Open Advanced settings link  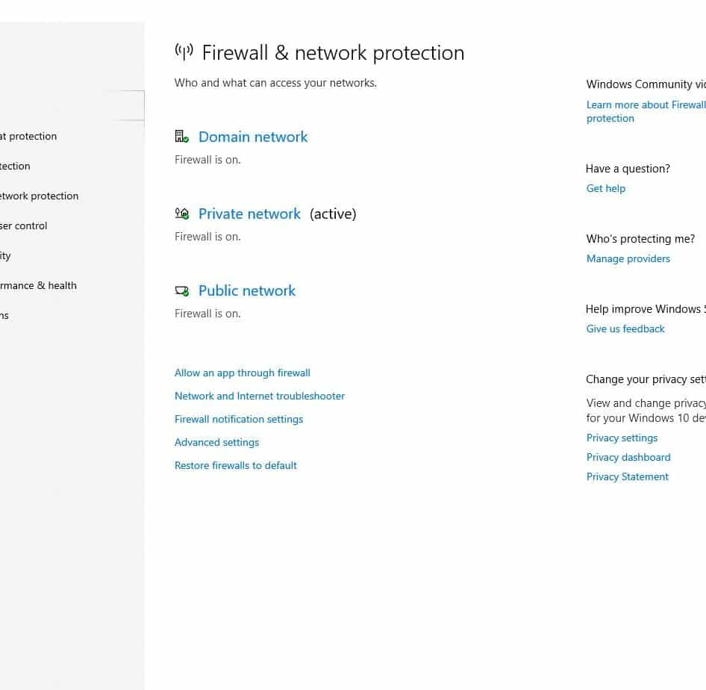(216, 442)
